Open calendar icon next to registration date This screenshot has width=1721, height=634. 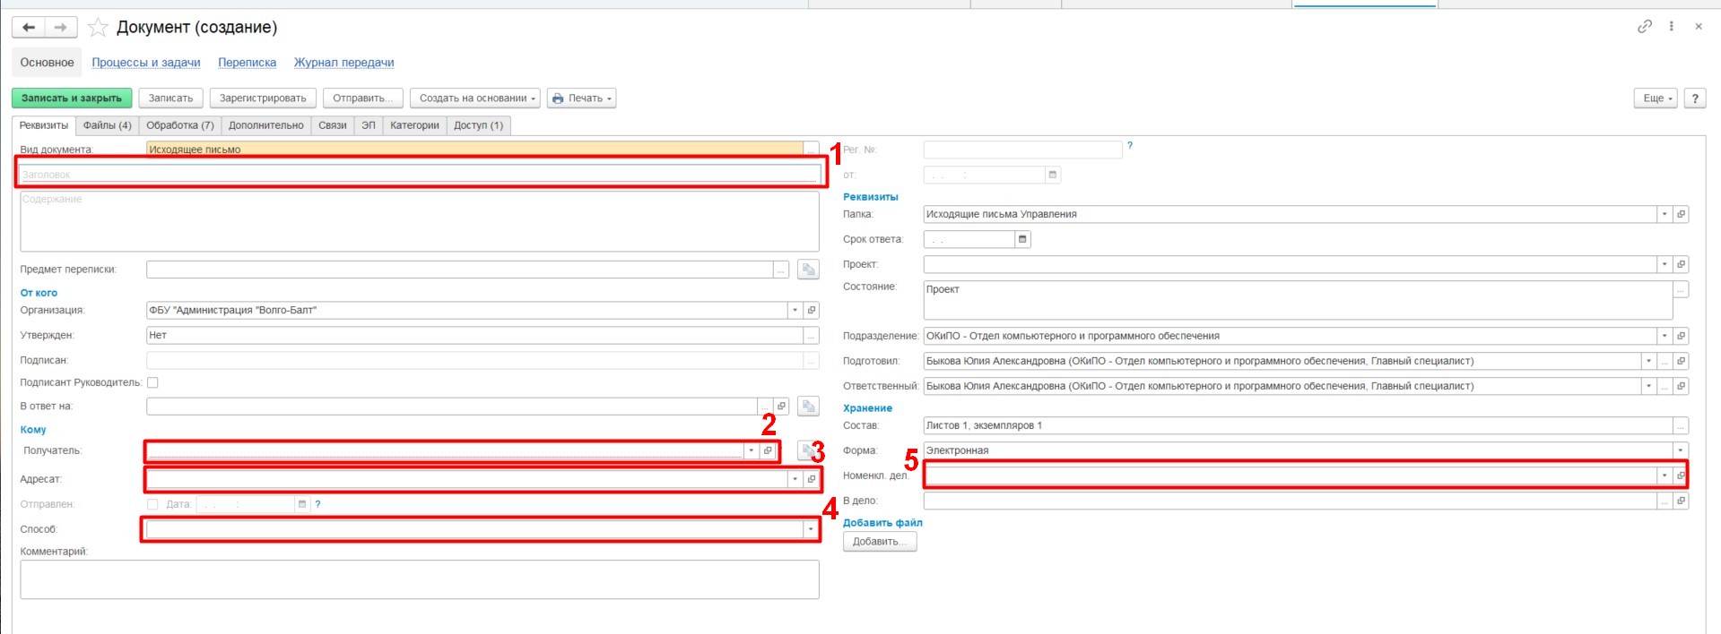pyautogui.click(x=1053, y=175)
